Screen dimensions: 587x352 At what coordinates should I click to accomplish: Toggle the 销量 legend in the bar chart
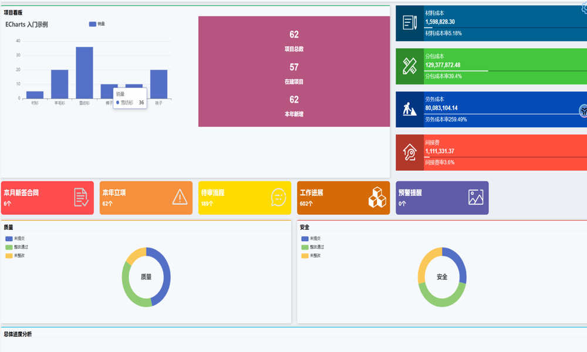[x=97, y=24]
